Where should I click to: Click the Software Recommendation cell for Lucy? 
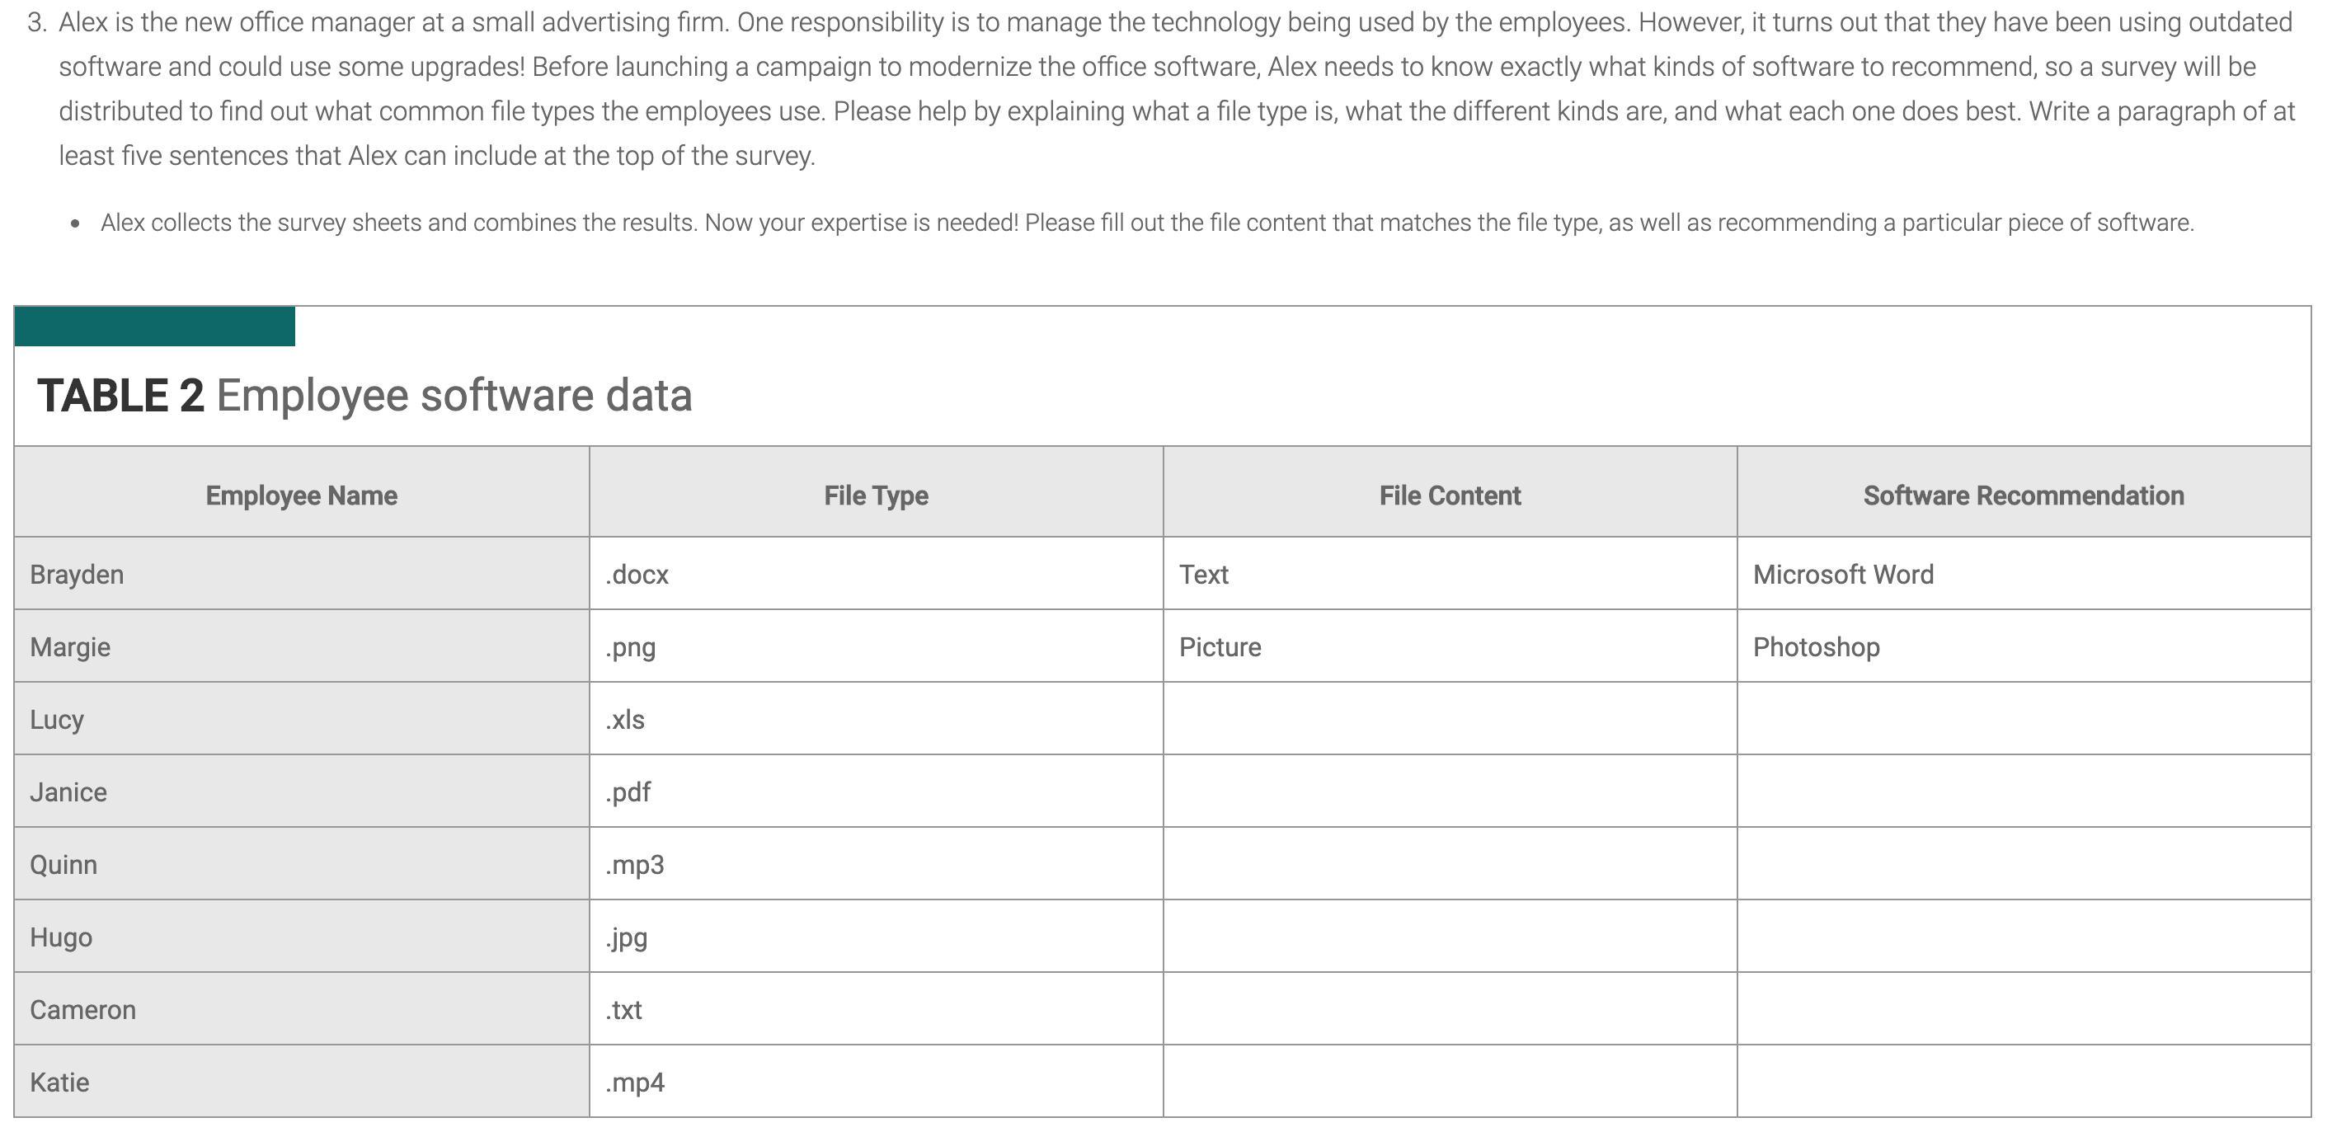click(x=2024, y=719)
